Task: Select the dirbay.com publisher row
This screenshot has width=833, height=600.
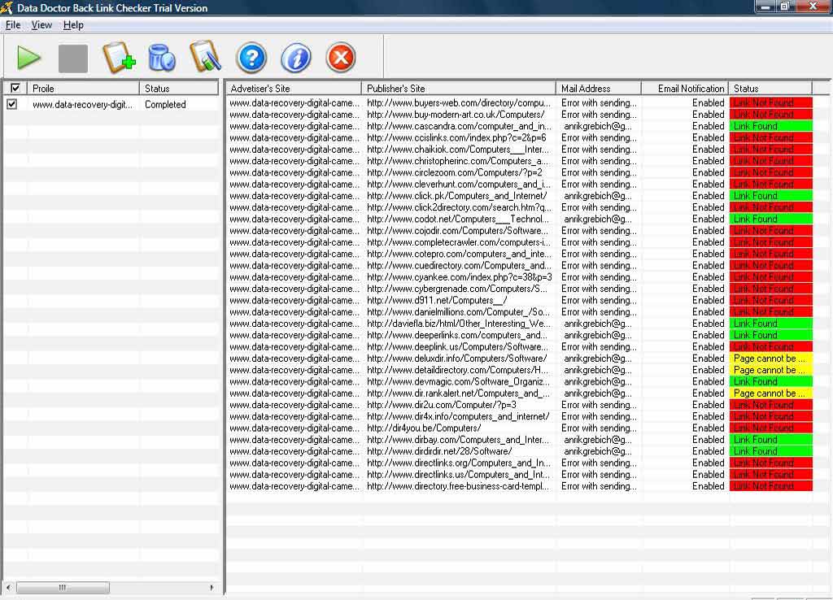Action: tap(521, 440)
